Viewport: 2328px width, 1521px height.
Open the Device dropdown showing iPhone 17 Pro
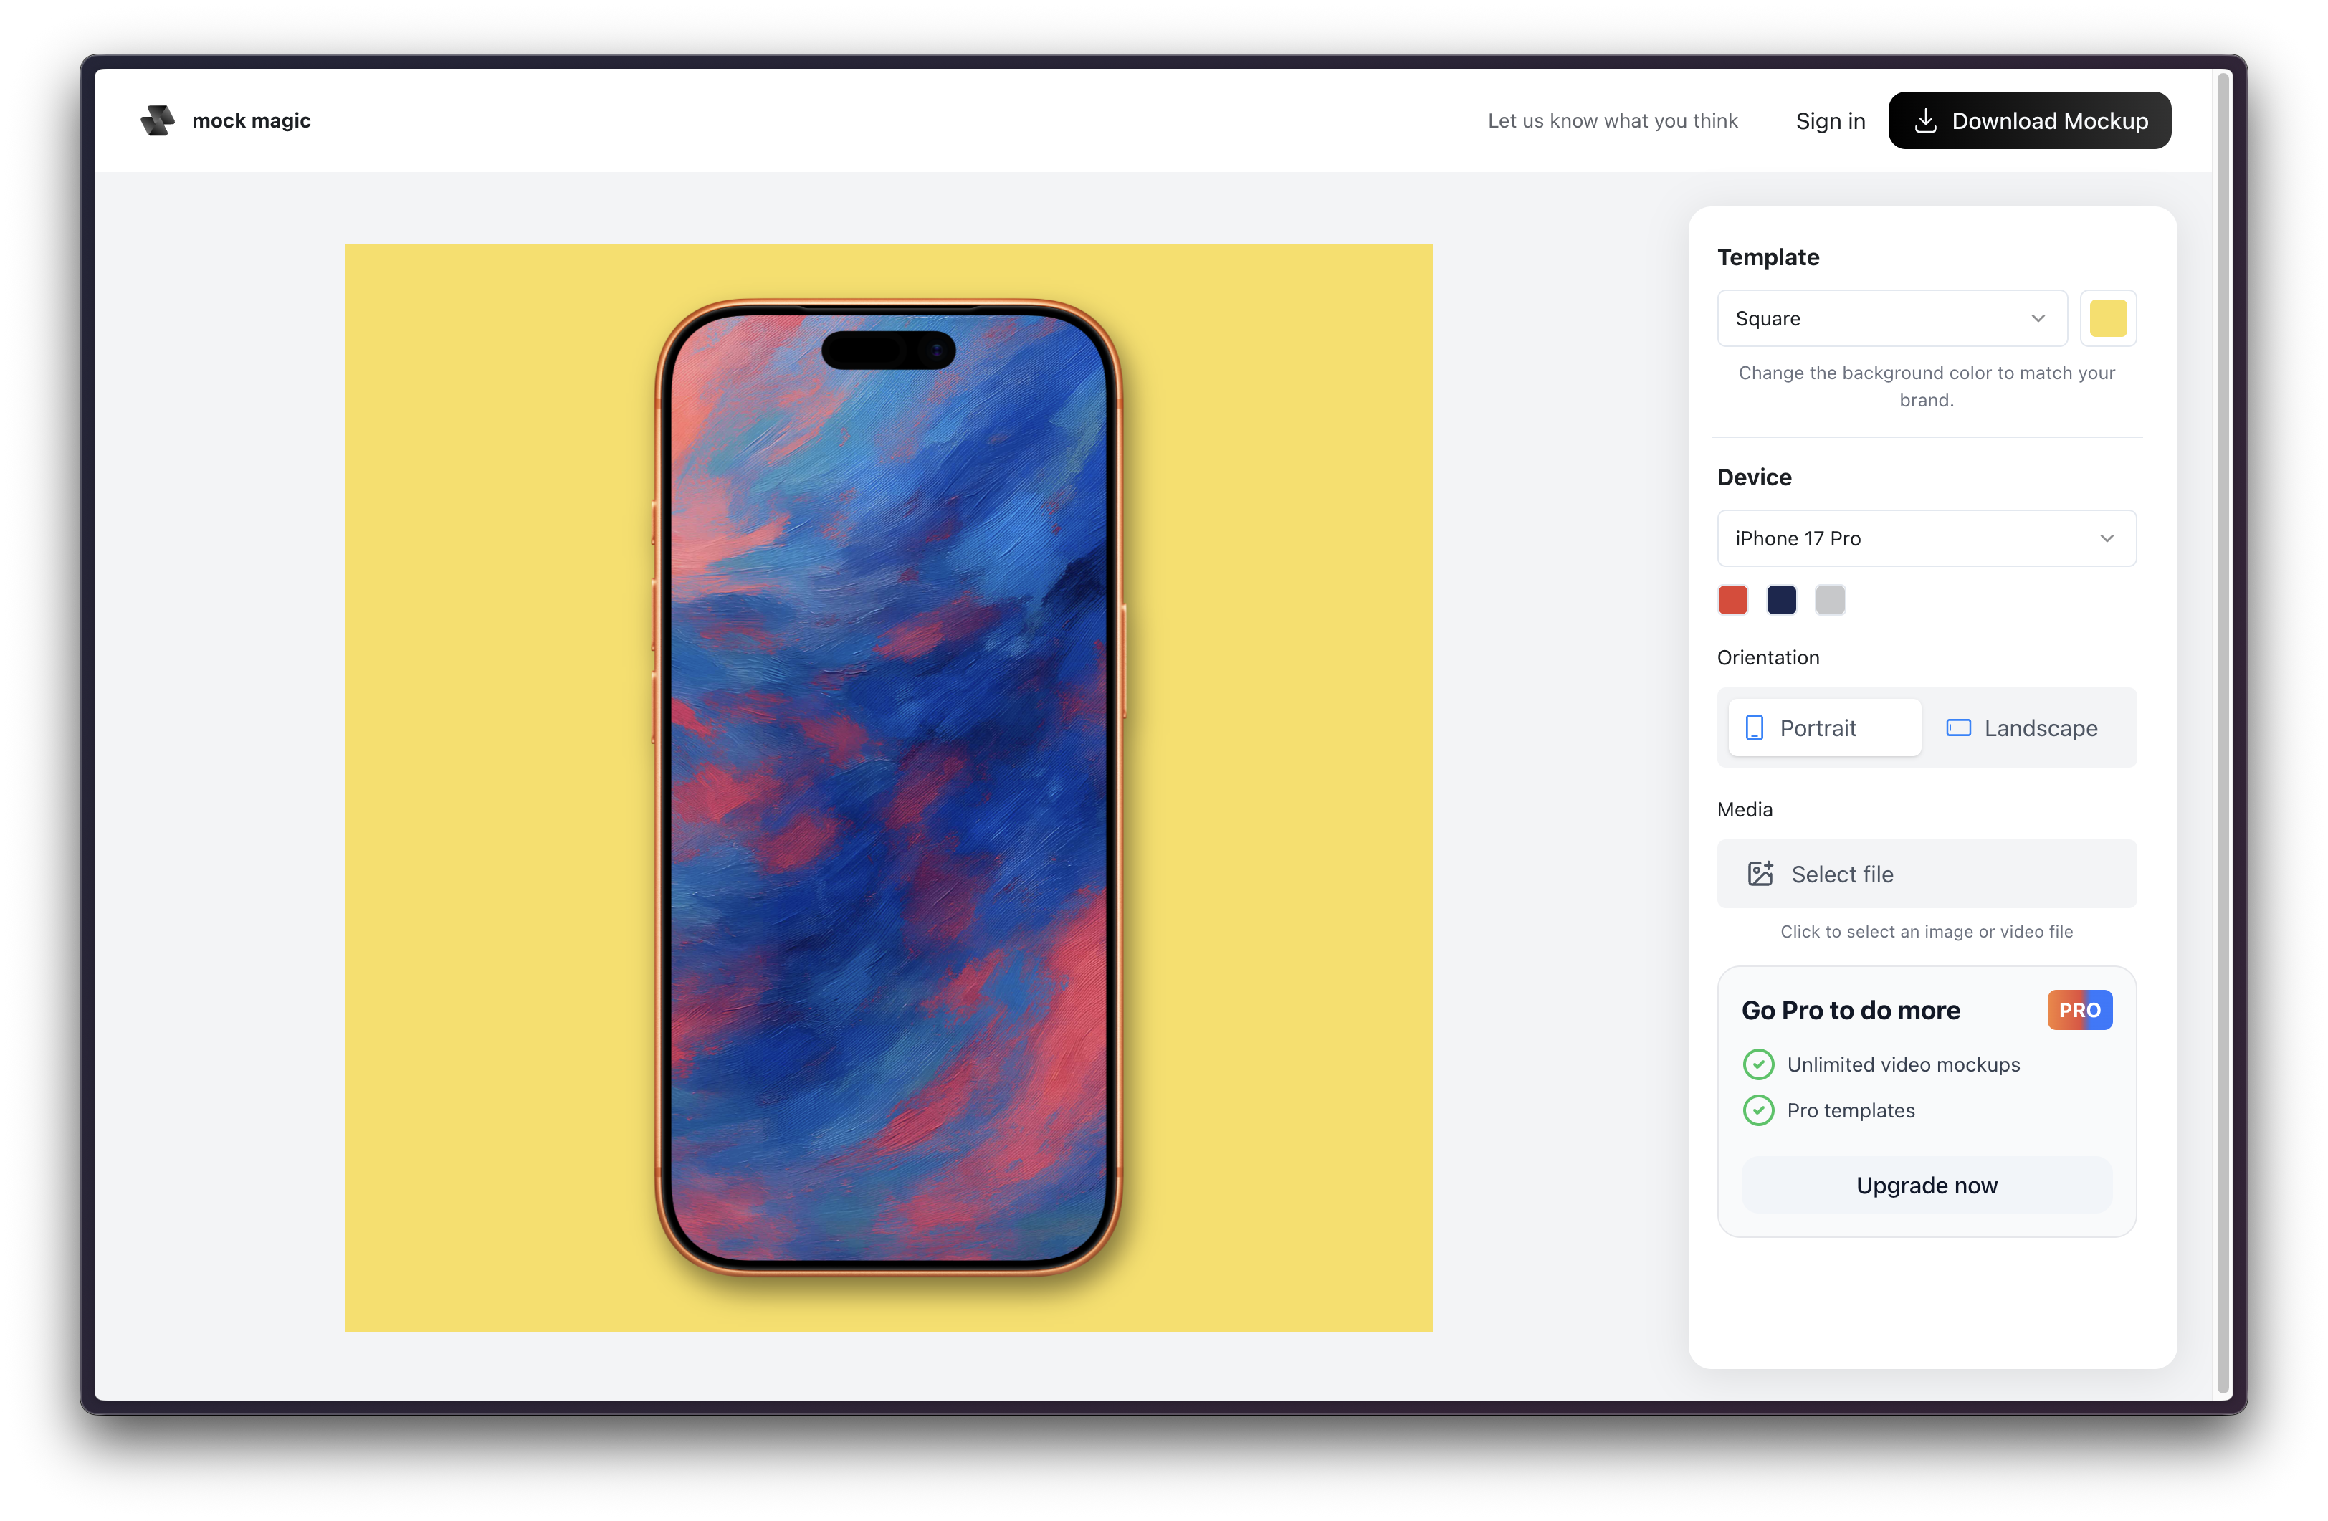coord(1926,538)
